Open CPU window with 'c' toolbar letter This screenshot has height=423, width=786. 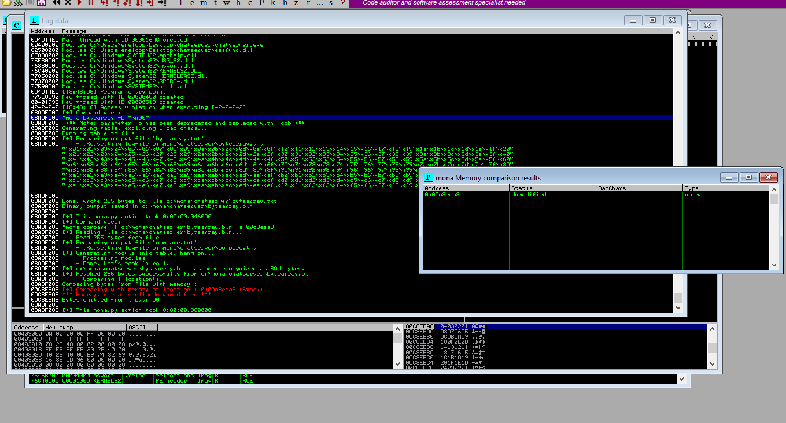coord(250,3)
